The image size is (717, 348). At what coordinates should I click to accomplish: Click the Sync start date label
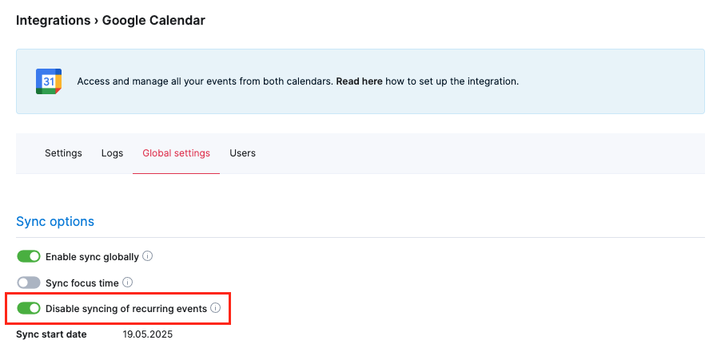(51, 334)
